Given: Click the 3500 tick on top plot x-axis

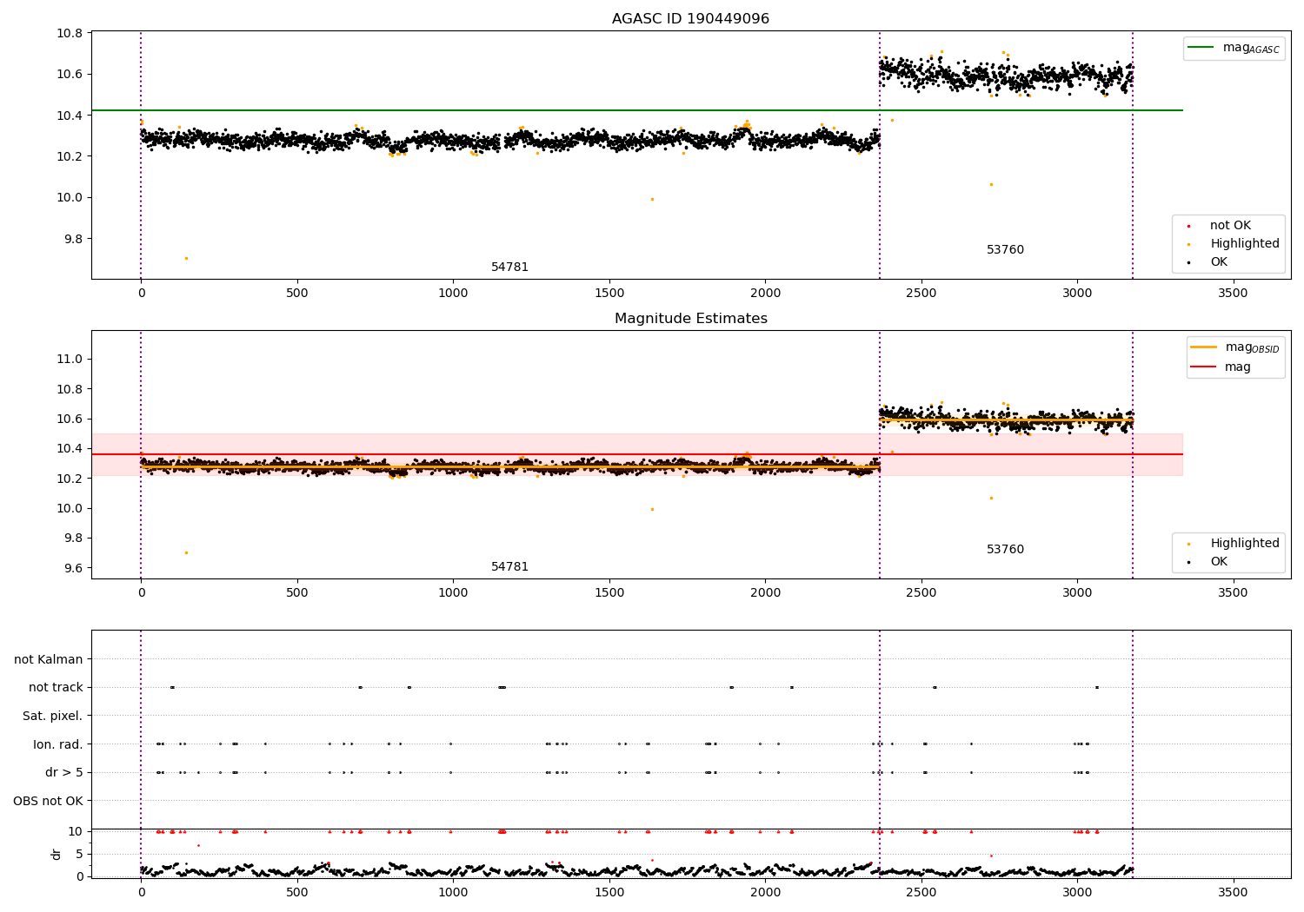Looking at the screenshot, I should (1233, 293).
